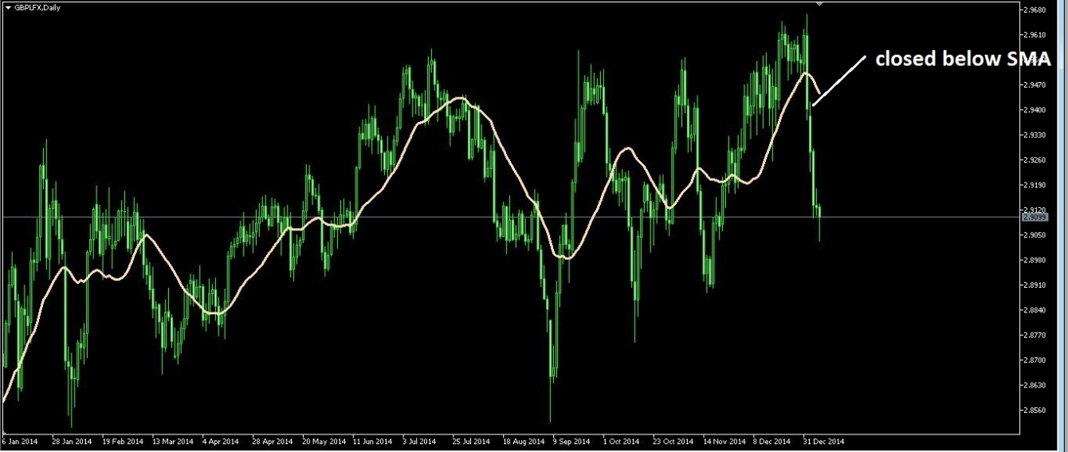
Task: Click the 2.8630 price axis label
Action: pos(1035,385)
